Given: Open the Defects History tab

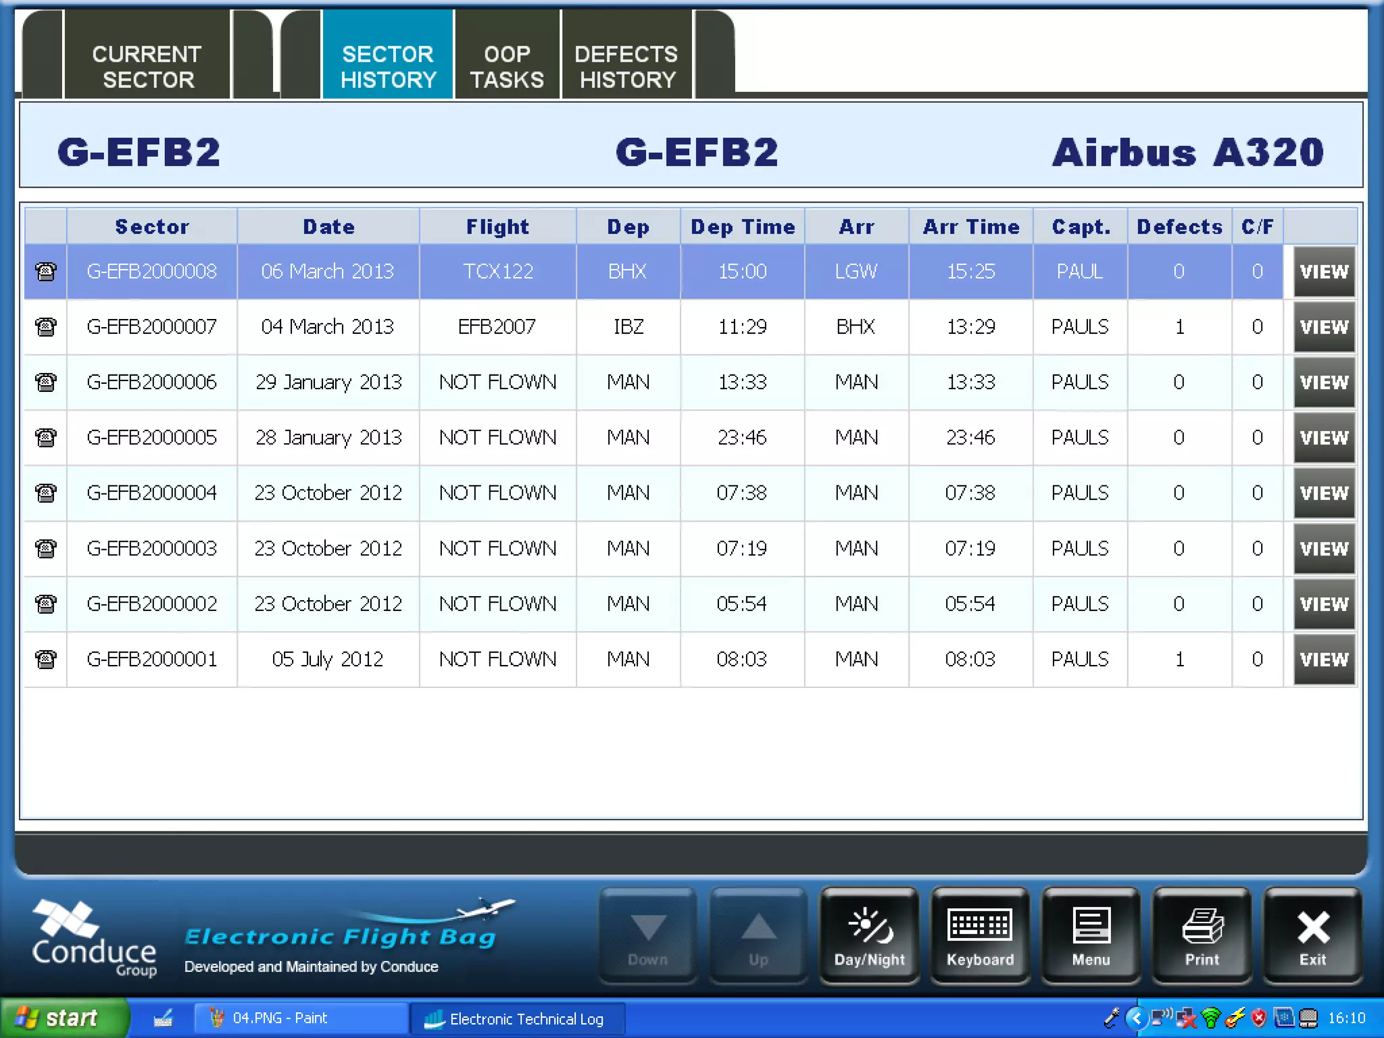Looking at the screenshot, I should (626, 66).
